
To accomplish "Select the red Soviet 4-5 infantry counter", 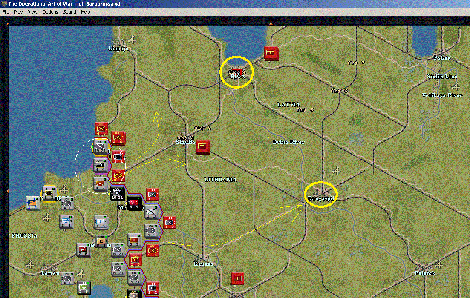I will (x=101, y=129).
